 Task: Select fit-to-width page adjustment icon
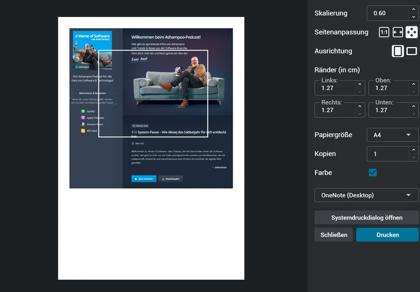[x=398, y=32]
